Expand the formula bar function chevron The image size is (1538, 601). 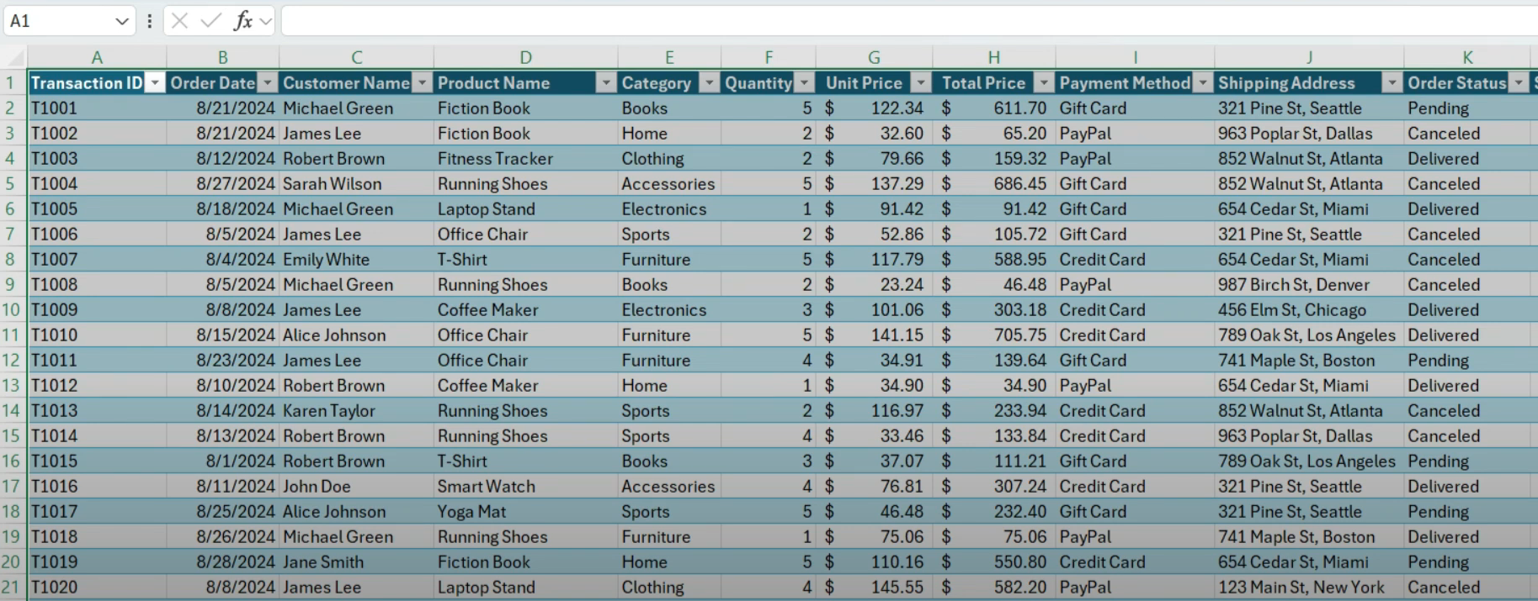pos(266,21)
